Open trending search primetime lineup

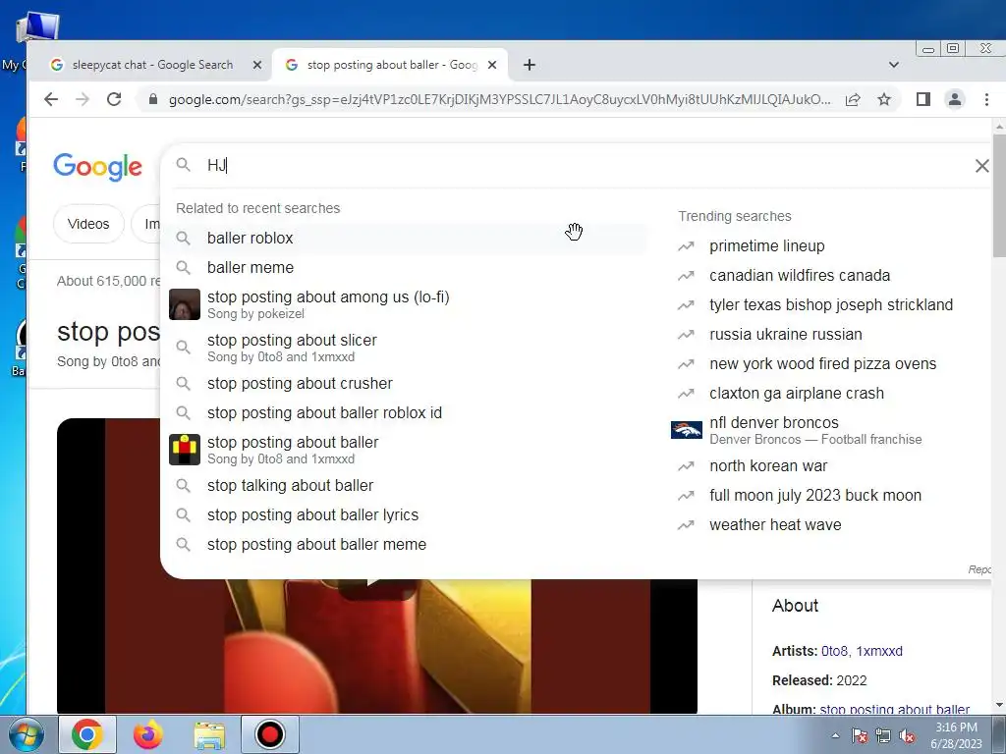click(766, 245)
